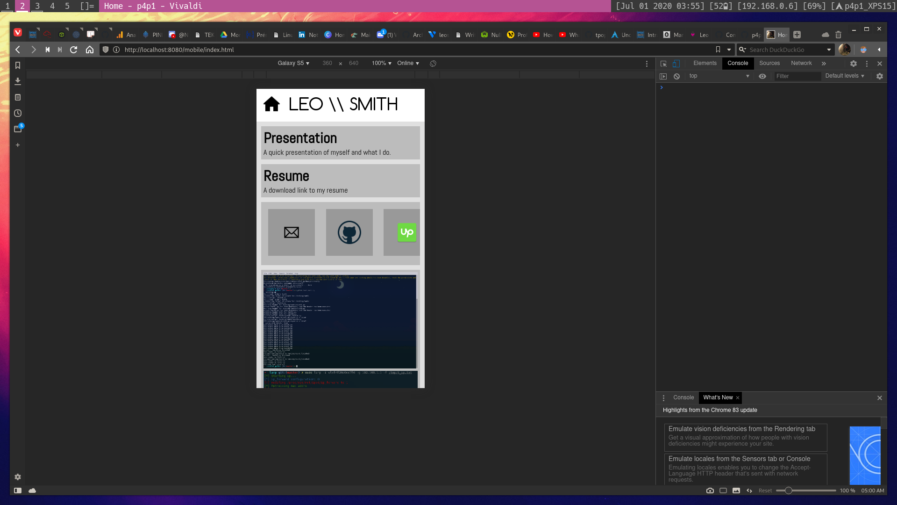Viewport: 897px width, 505px height.
Task: Click the live expression eye icon
Action: [762, 76]
